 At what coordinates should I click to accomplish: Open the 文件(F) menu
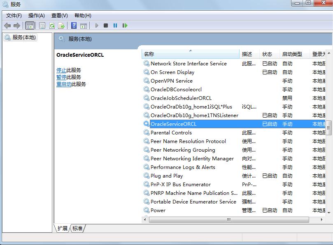click(x=14, y=16)
